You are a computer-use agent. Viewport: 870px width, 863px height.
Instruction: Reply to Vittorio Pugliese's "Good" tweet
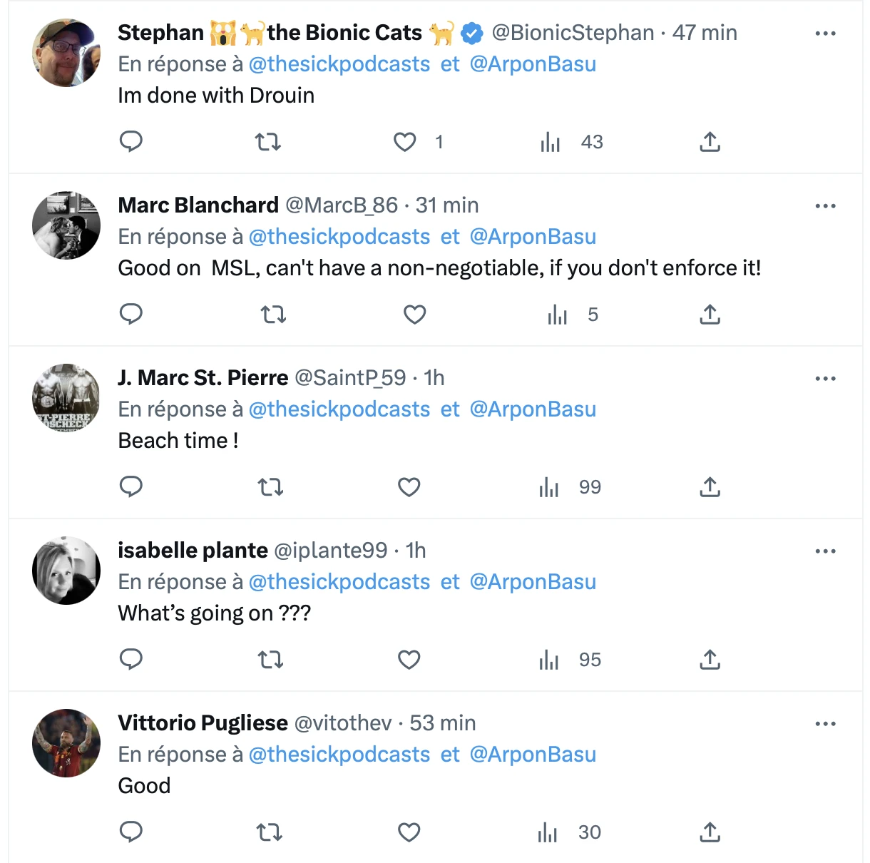(x=131, y=832)
